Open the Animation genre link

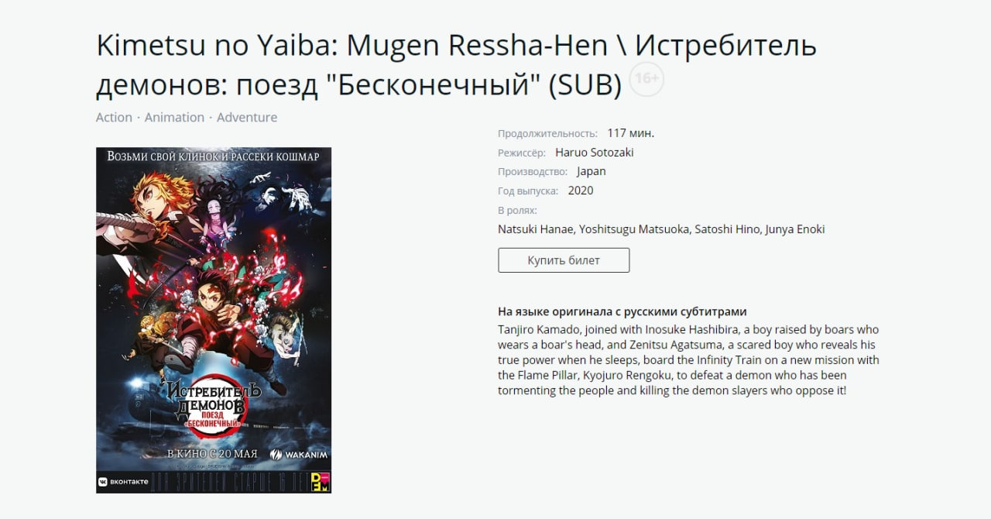pyautogui.click(x=174, y=117)
